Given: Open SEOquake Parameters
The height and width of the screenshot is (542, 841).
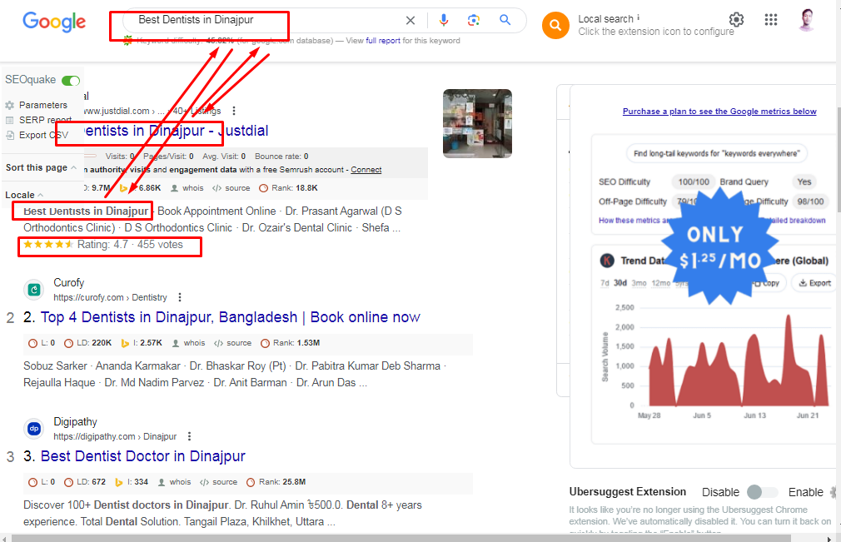Looking at the screenshot, I should pos(37,105).
